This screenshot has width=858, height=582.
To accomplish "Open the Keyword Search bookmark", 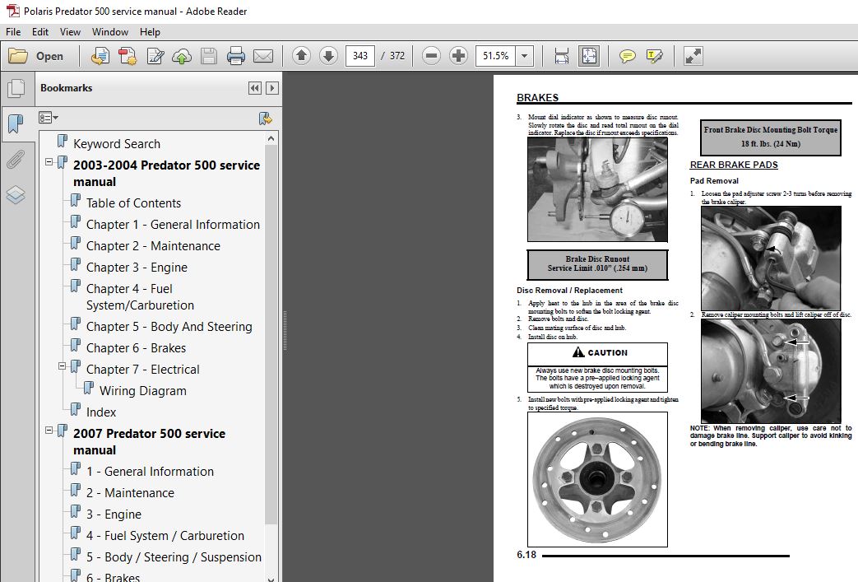I will (117, 144).
